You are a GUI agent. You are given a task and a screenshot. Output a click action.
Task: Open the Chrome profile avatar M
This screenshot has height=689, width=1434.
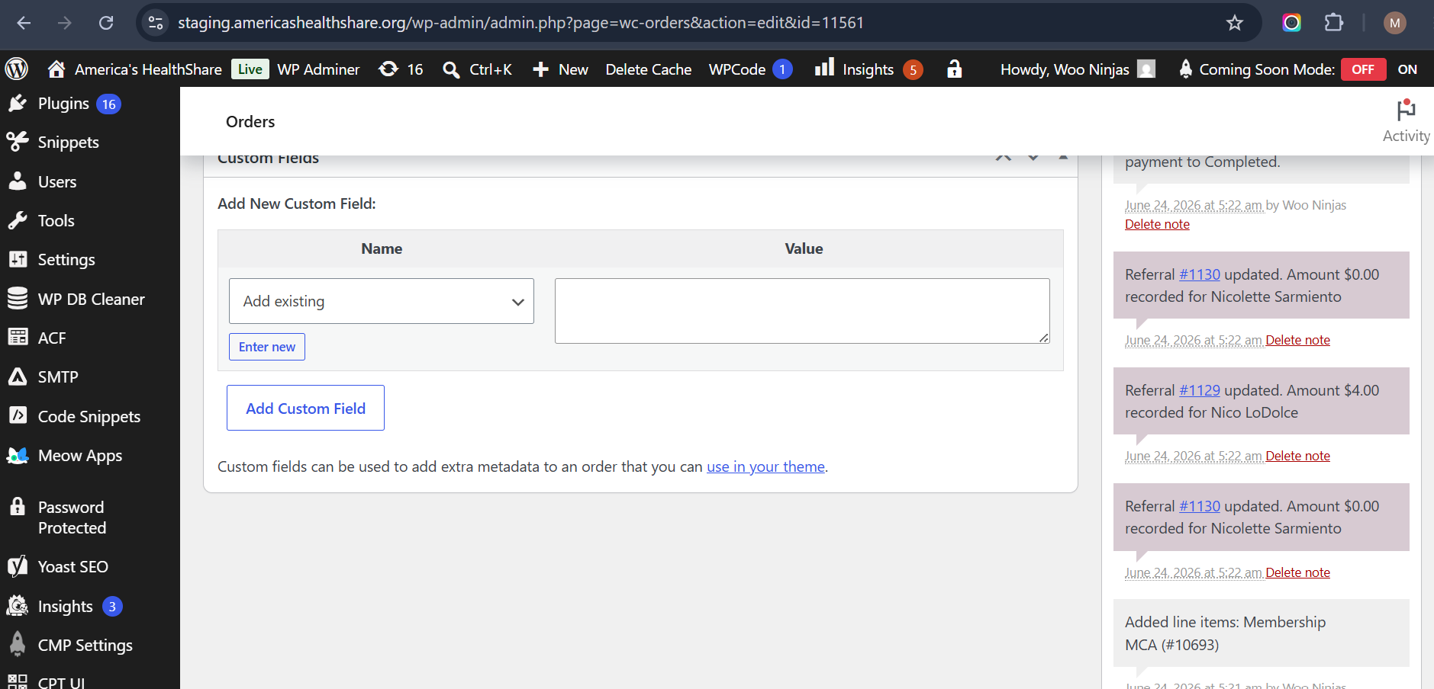pyautogui.click(x=1394, y=23)
